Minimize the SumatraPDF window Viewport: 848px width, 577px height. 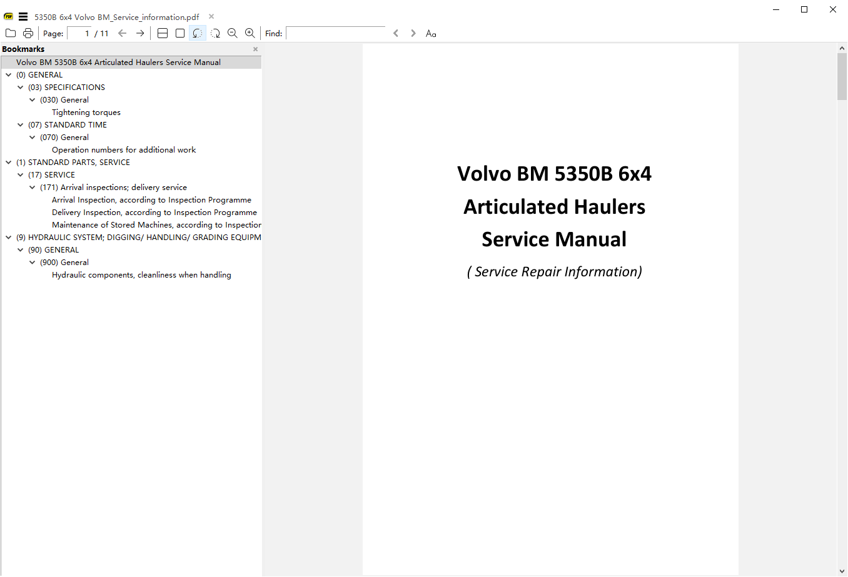pyautogui.click(x=776, y=9)
